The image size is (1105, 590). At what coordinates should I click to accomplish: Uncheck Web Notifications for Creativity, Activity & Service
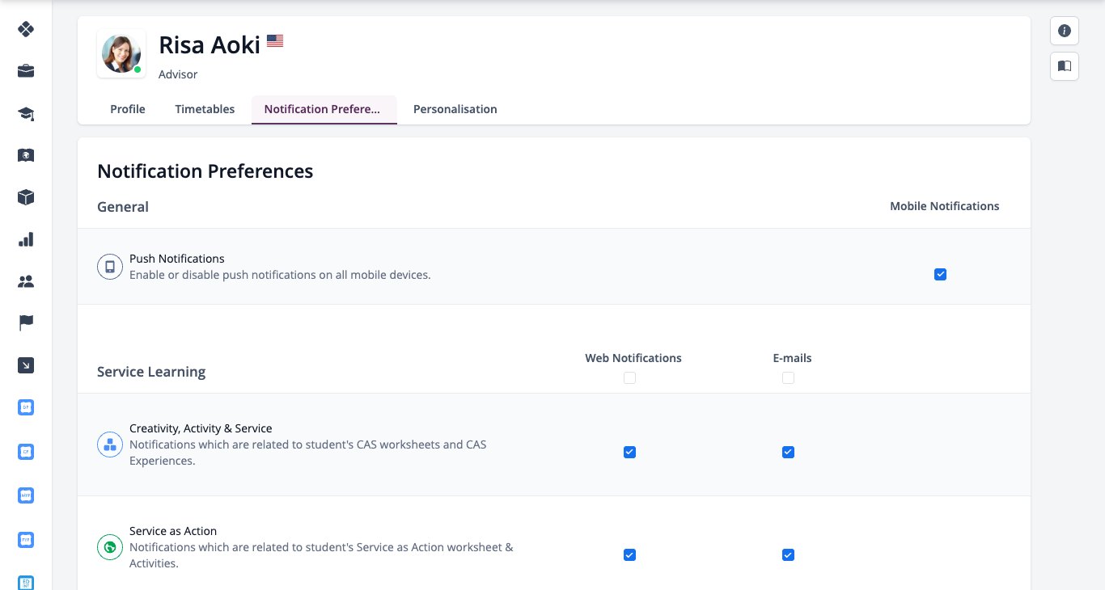[x=630, y=453]
